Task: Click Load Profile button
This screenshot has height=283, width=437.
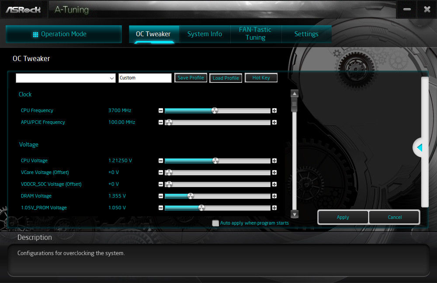Action: tap(226, 78)
